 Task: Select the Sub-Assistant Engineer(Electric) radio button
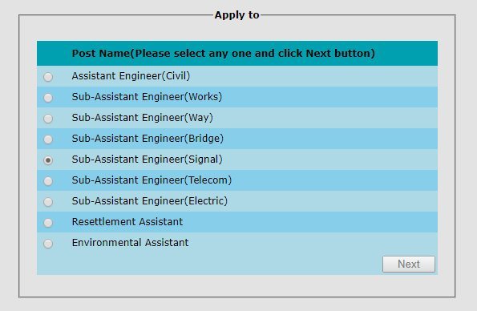tap(48, 202)
